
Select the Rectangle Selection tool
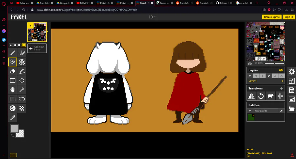tap(12, 99)
